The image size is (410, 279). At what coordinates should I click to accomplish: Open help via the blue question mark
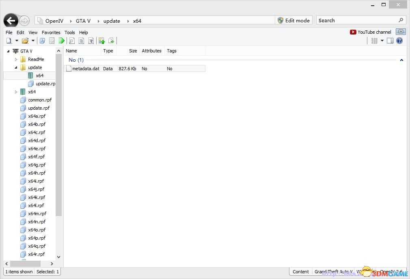(x=399, y=41)
